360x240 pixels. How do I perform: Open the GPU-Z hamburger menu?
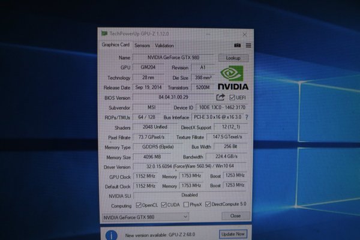[x=248, y=45]
